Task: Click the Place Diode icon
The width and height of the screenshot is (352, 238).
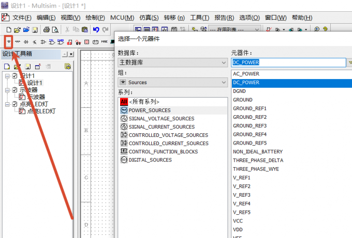Action: 26,42
